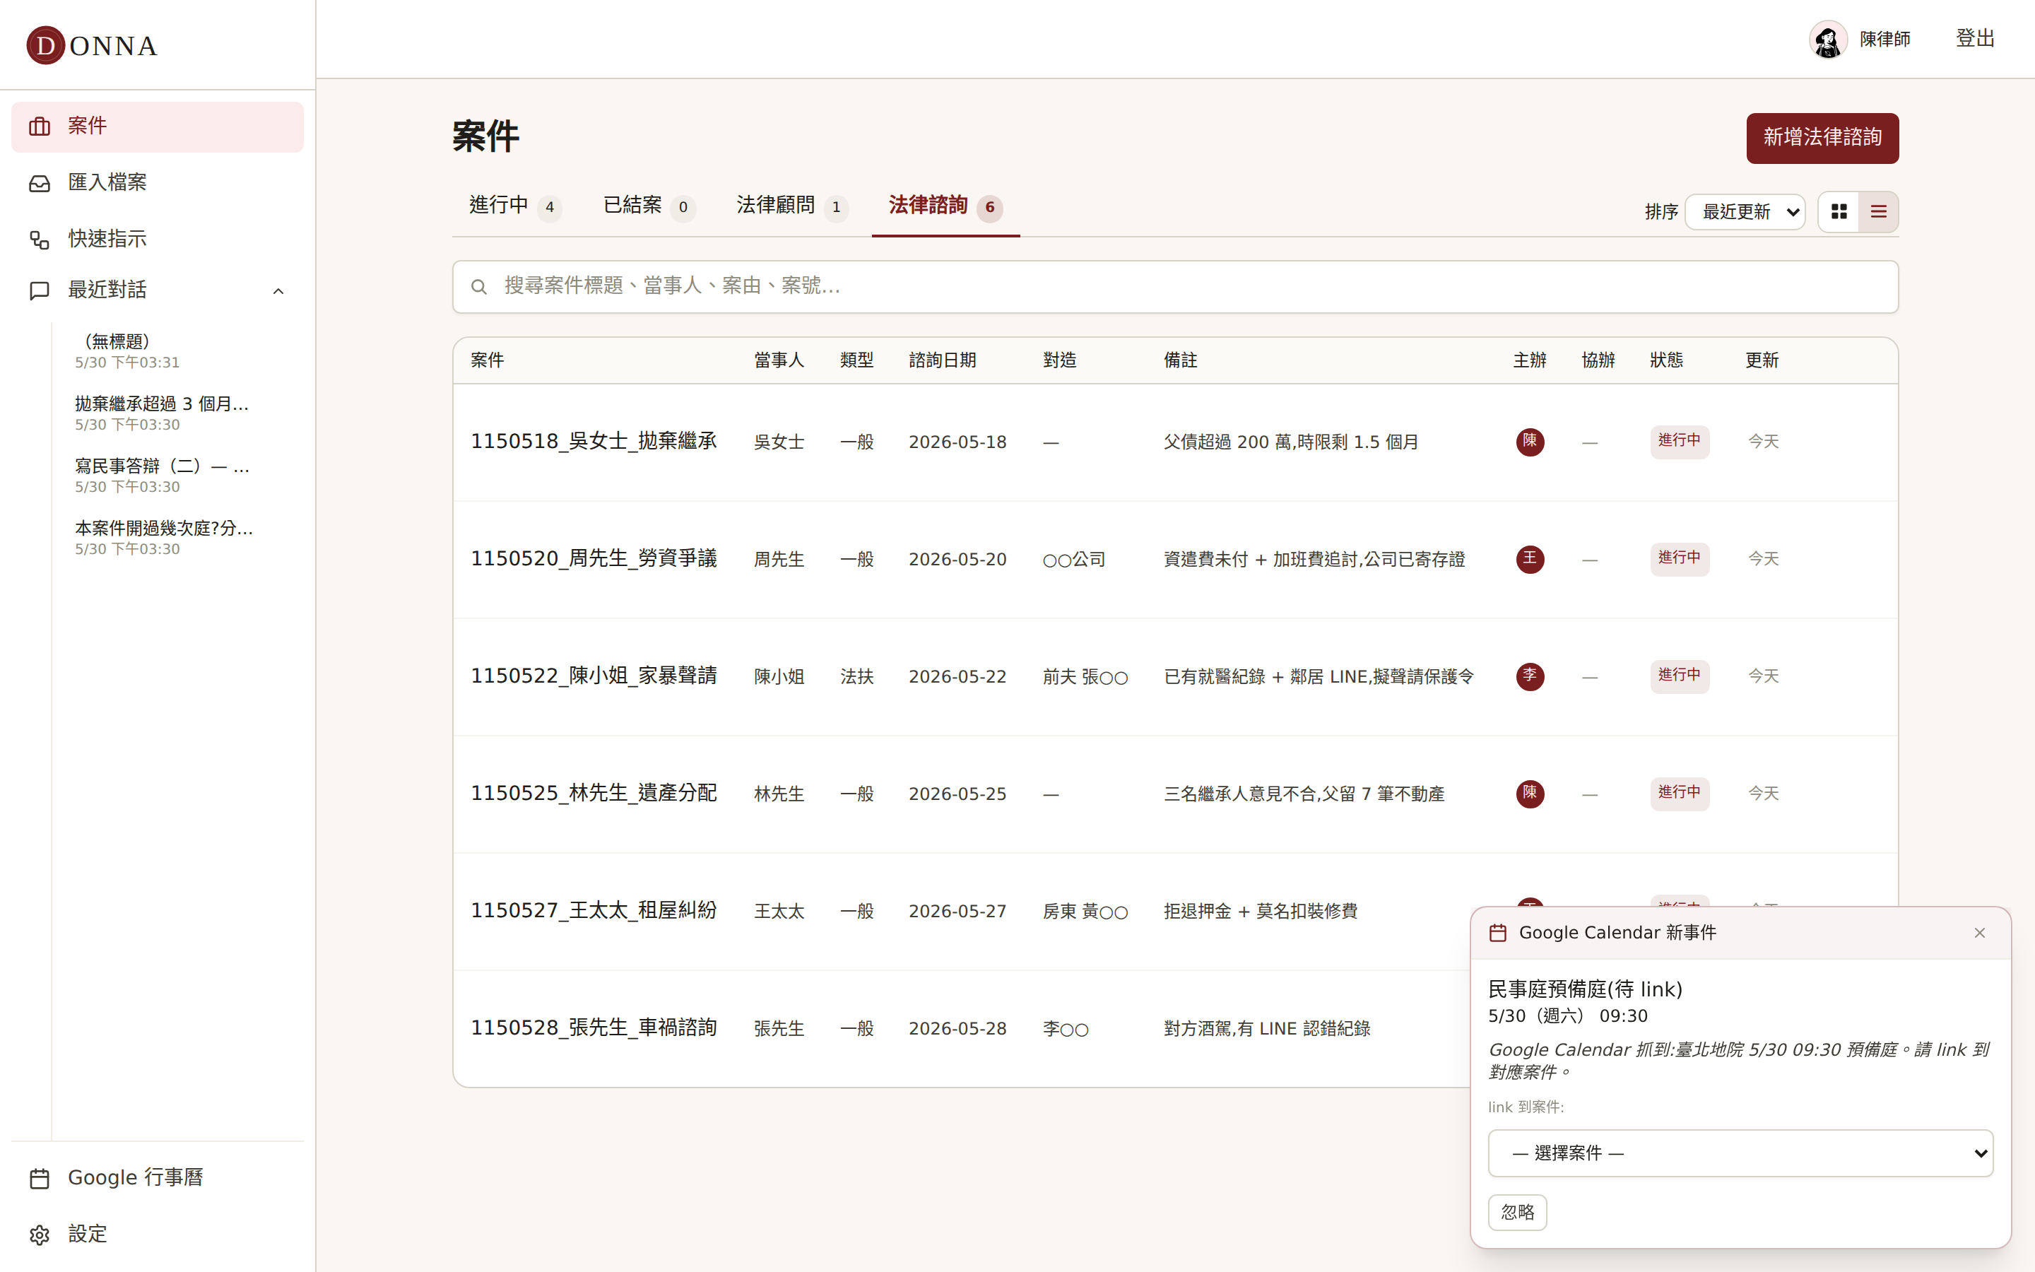Image resolution: width=2035 pixels, height=1272 pixels.
Task: Focus the 搜尋案件標題 search field
Action: tap(1175, 287)
